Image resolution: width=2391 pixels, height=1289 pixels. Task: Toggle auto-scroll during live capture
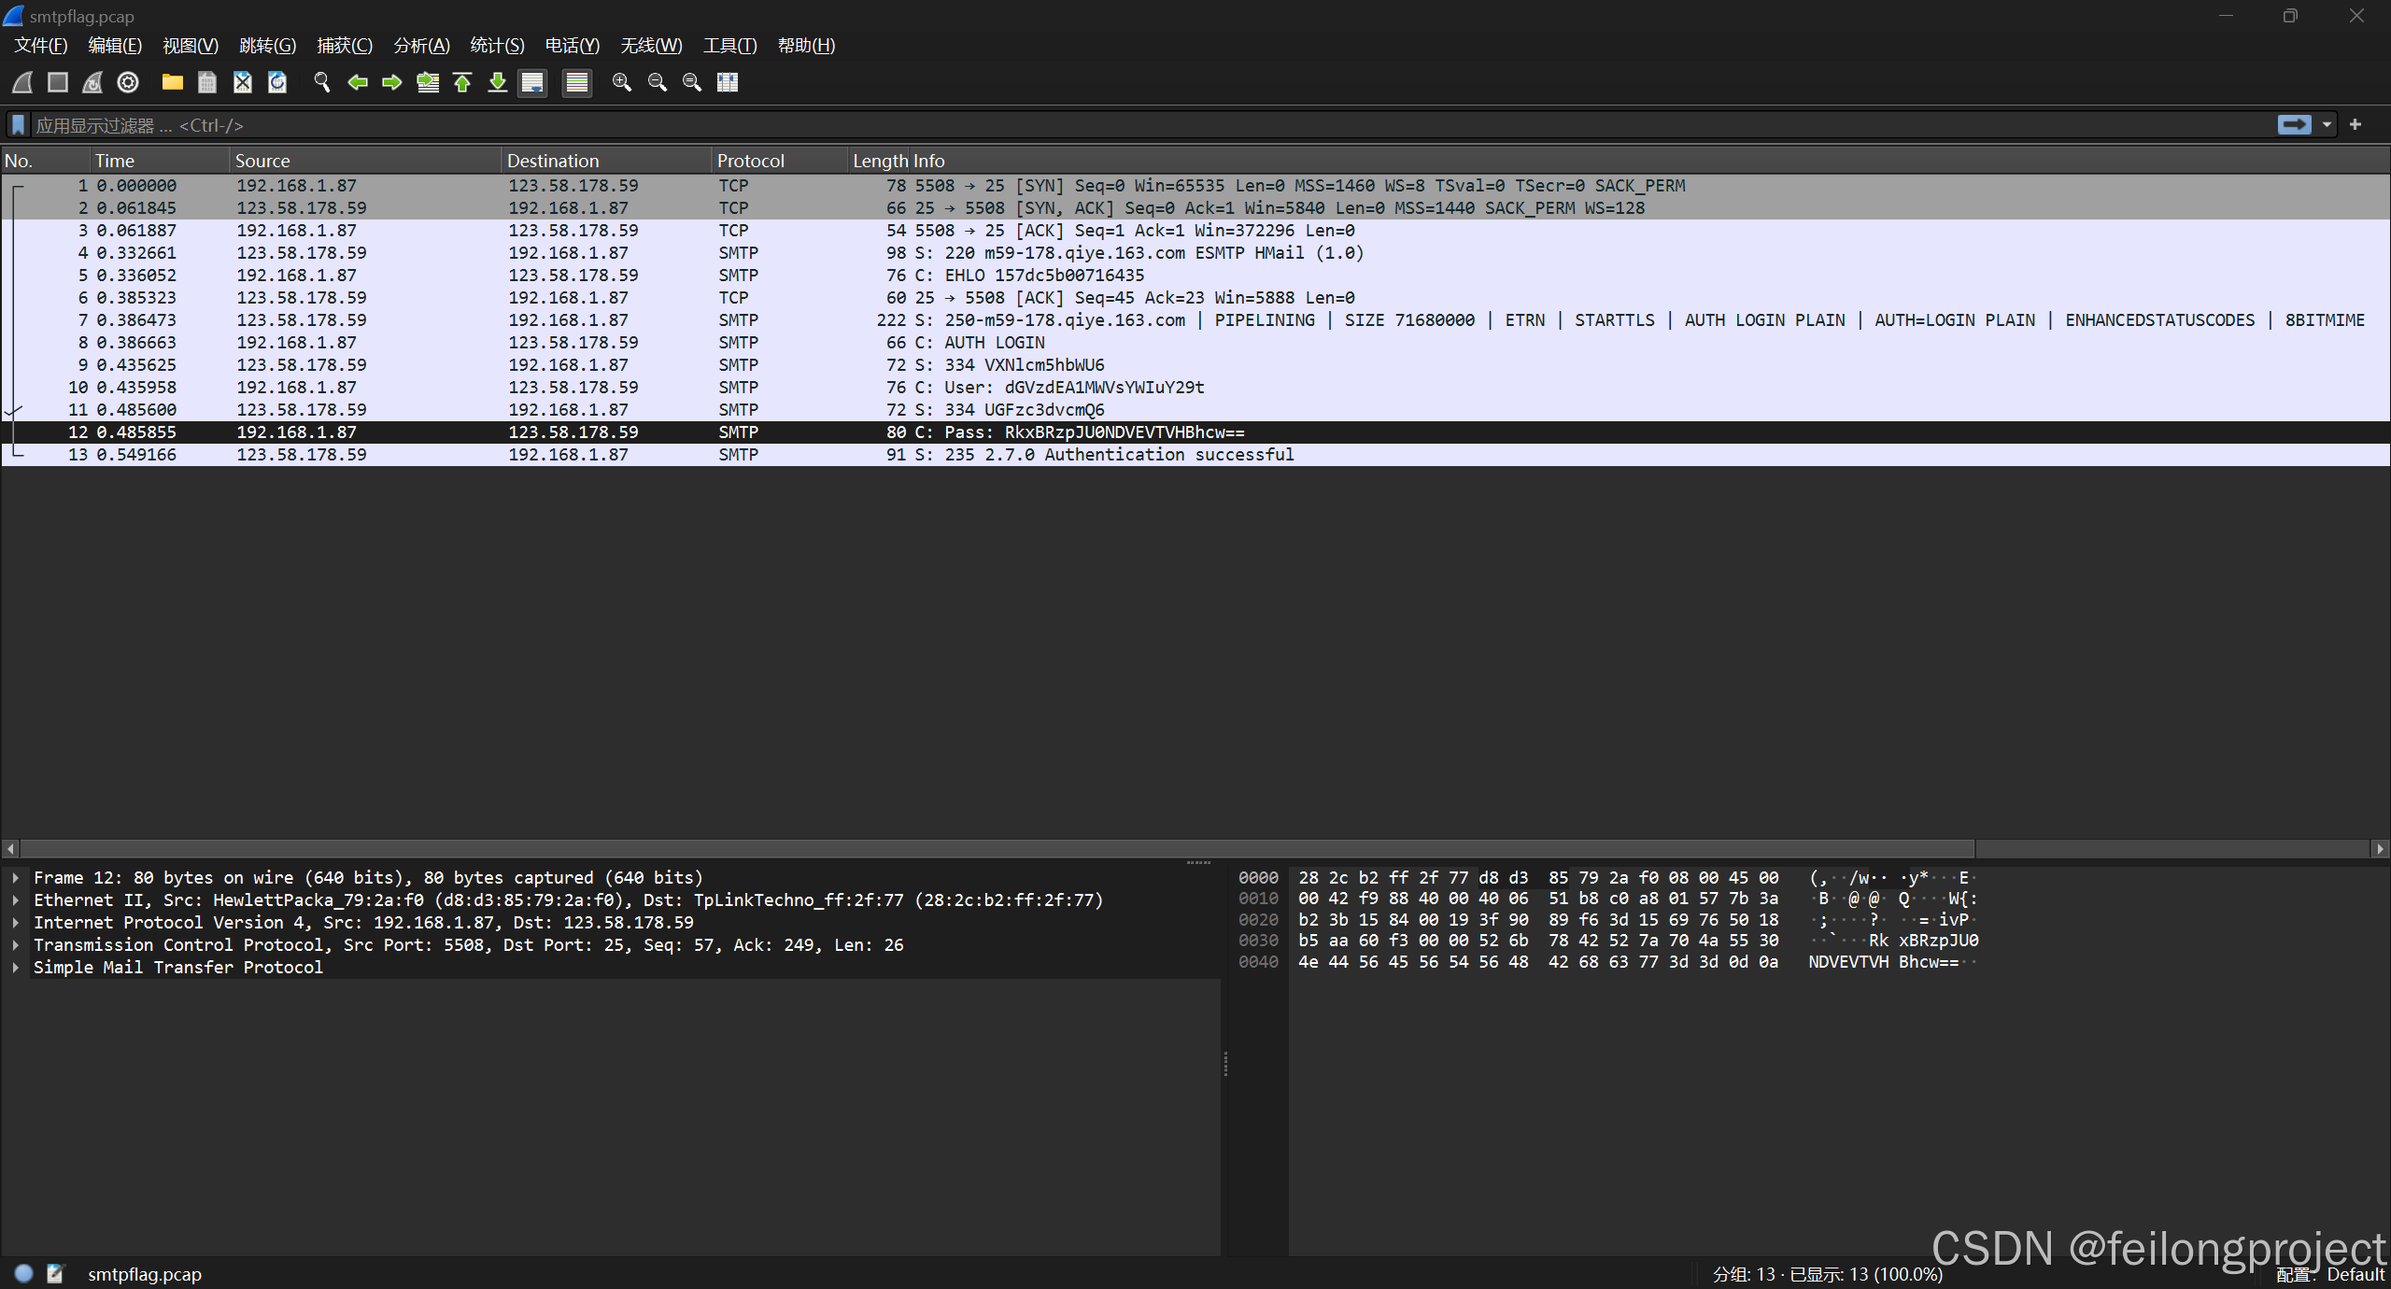tap(532, 82)
